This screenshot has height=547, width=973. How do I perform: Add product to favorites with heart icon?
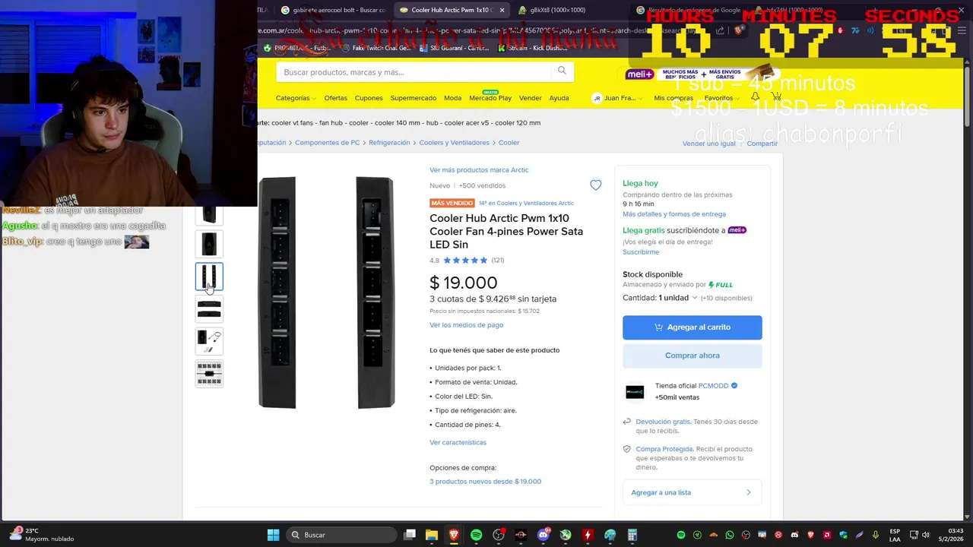click(595, 185)
